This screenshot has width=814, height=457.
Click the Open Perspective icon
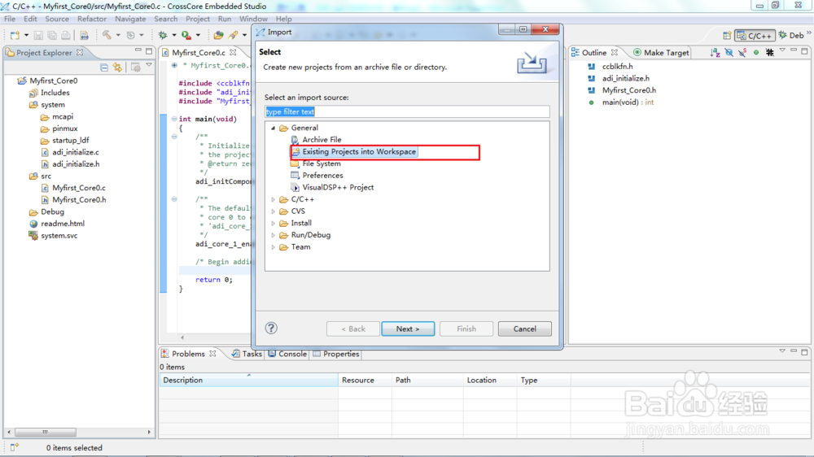[727, 35]
